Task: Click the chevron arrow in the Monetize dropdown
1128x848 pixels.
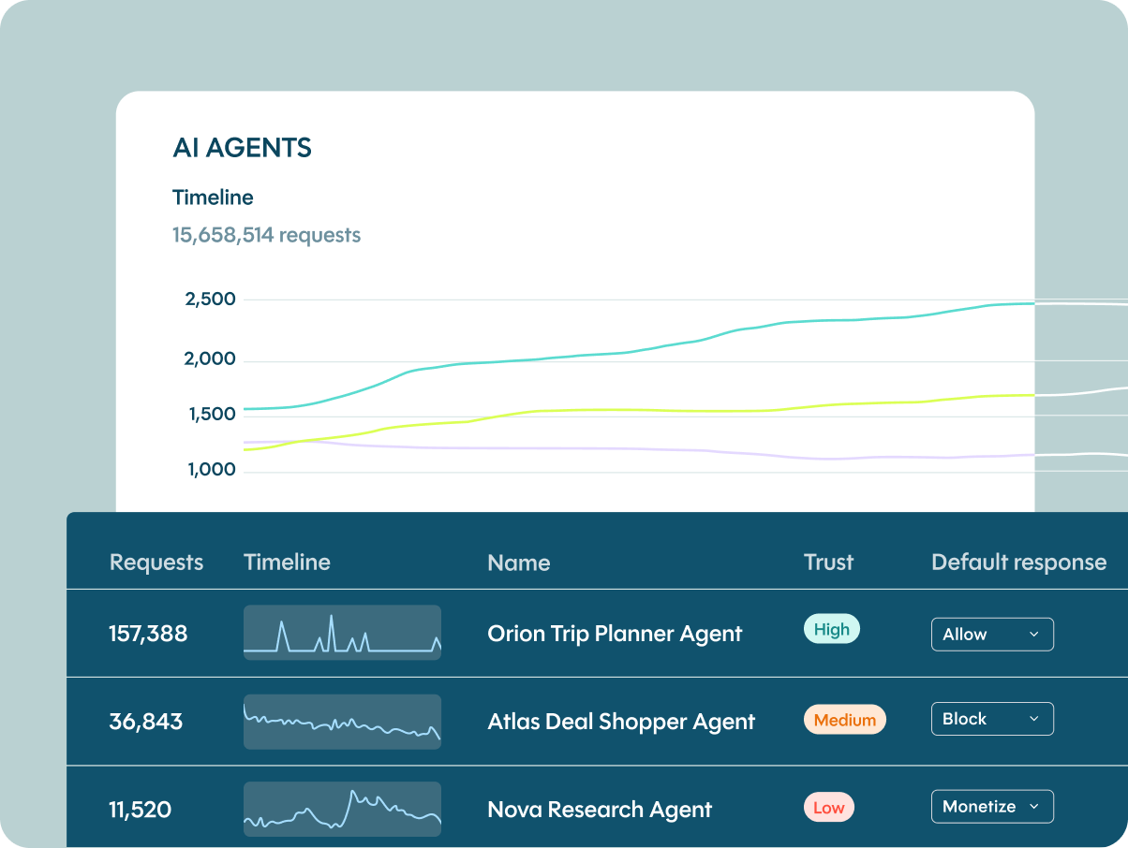Action: pos(1033,806)
